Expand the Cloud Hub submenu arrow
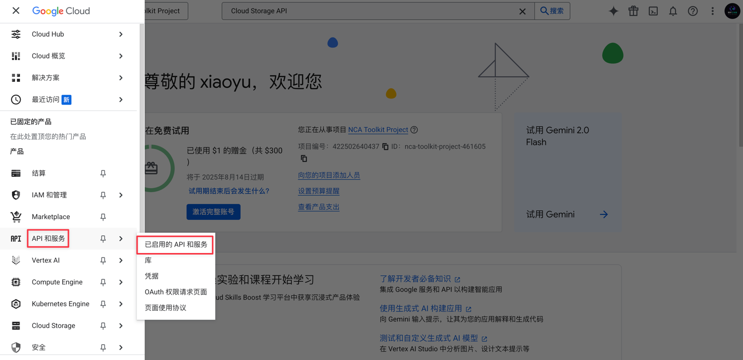The image size is (743, 360). pos(121,34)
